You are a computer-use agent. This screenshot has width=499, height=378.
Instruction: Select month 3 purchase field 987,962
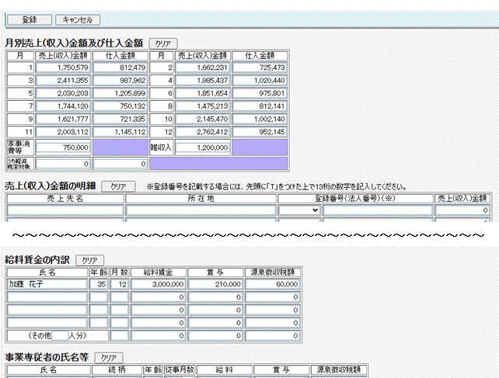coord(120,81)
